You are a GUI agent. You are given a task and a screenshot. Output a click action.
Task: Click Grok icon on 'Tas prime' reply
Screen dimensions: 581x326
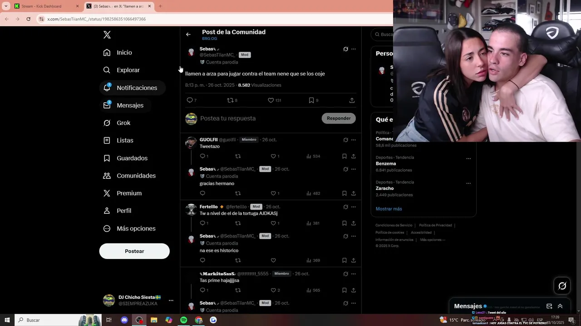coord(345,274)
